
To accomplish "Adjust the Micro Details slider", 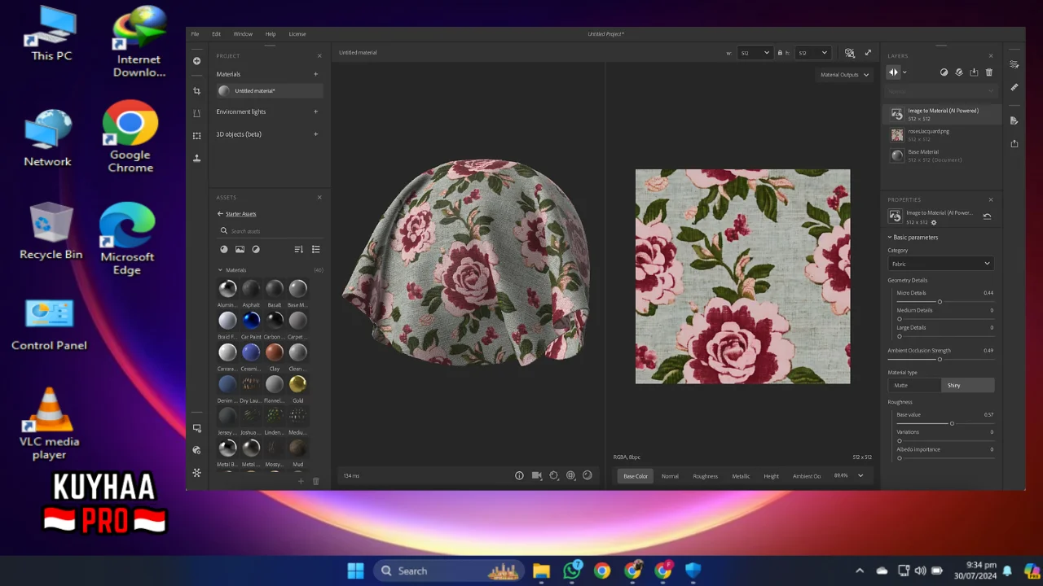I will (940, 302).
